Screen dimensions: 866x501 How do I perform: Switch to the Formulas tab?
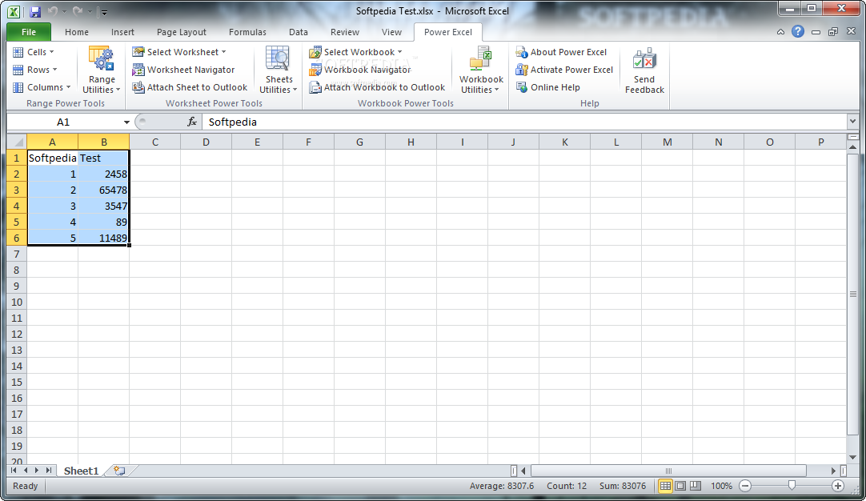click(247, 32)
